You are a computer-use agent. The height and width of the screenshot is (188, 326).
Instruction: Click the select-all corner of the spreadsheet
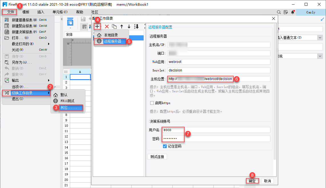point(66,72)
